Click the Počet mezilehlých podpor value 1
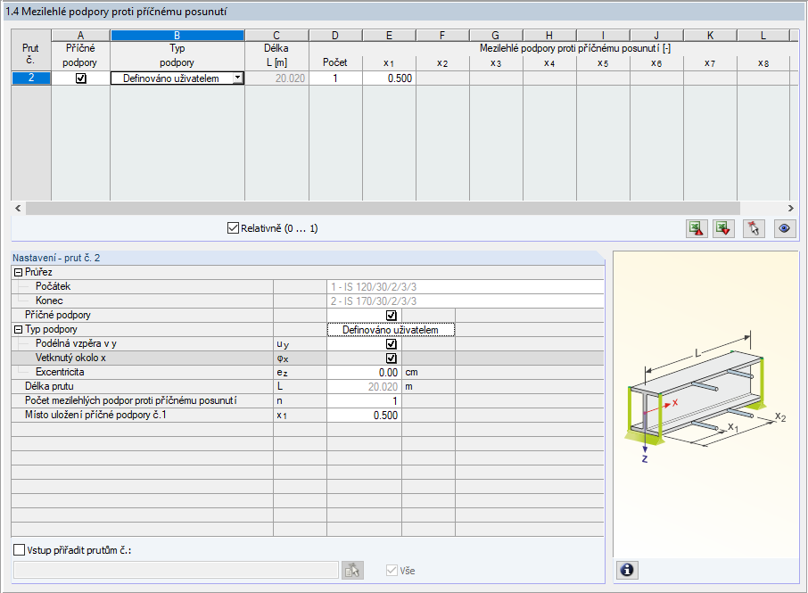This screenshot has height=593, width=808. tap(364, 400)
